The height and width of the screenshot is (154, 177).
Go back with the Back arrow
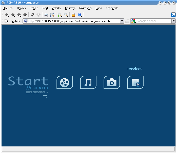coord(7,15)
